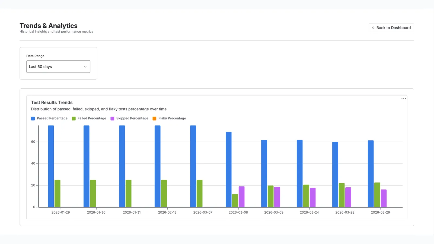Click the x-axis label 2026-03-28
Screen dimensions: 434x244
[x=345, y=212]
